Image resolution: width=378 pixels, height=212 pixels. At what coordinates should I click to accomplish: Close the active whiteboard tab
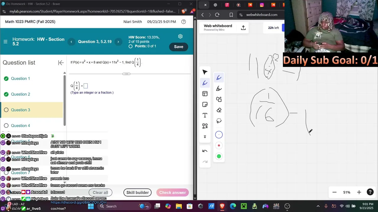click(205, 5)
